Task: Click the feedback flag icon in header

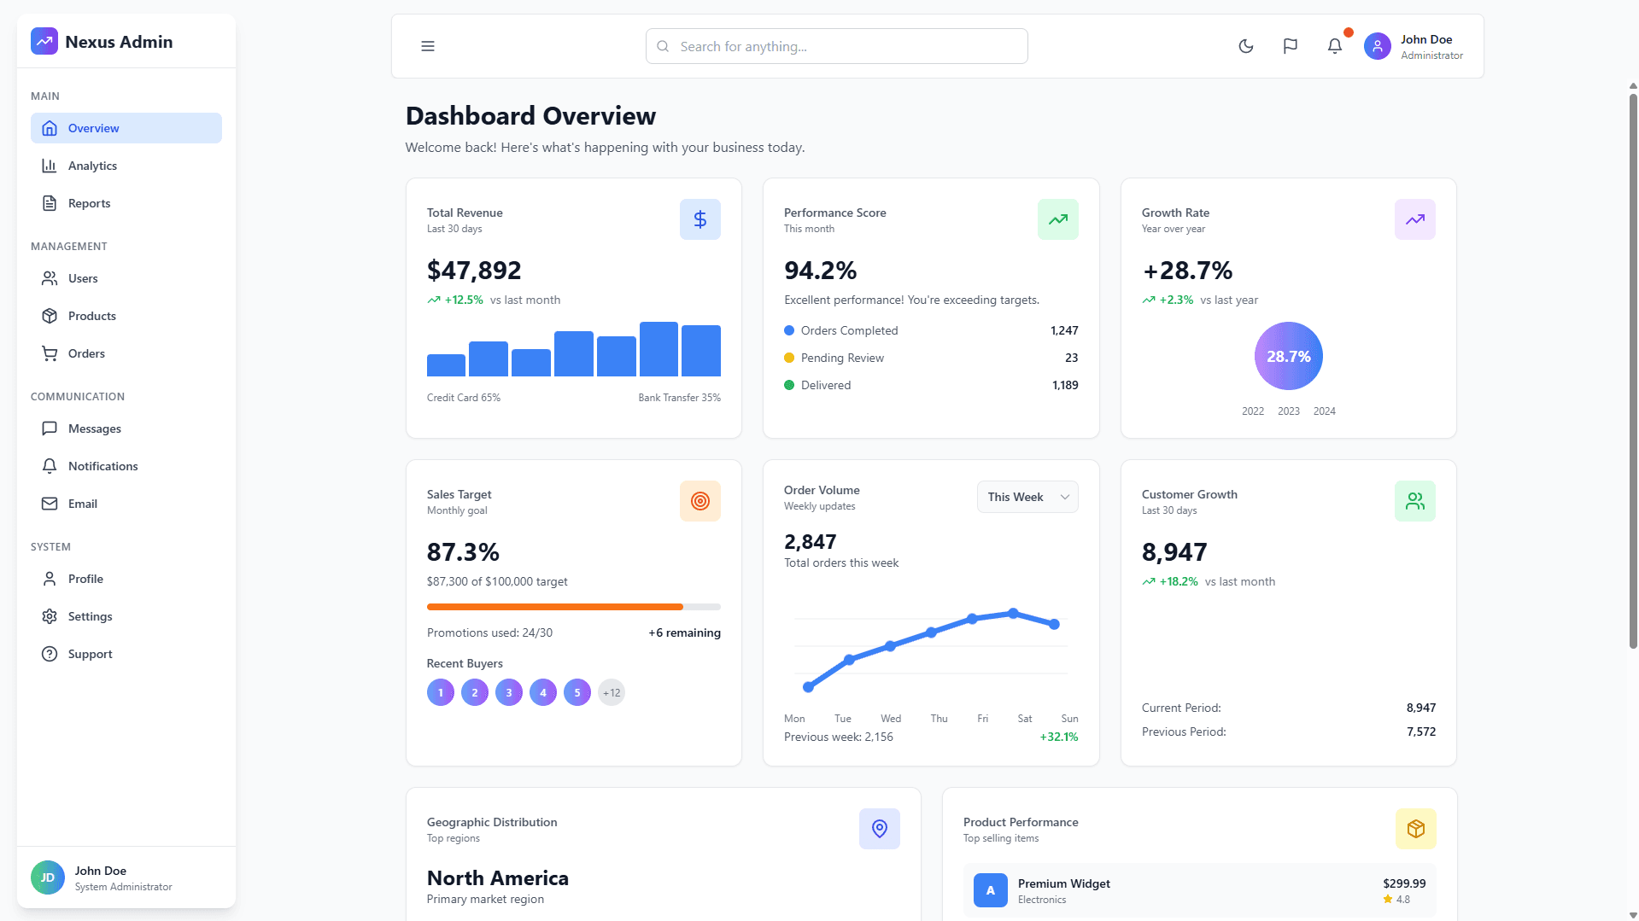Action: point(1290,46)
